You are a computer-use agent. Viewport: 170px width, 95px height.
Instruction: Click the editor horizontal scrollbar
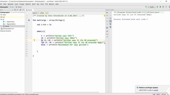click(x=66, y=92)
